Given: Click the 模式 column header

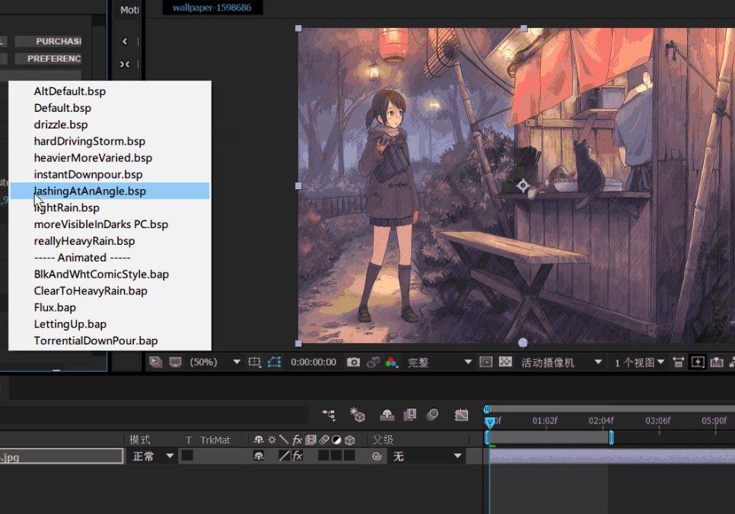Looking at the screenshot, I should (x=140, y=439).
